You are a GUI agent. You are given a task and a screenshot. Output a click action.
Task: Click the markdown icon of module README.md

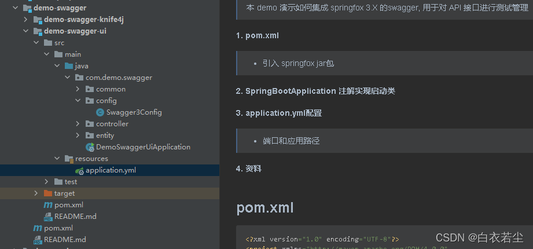tap(48, 217)
